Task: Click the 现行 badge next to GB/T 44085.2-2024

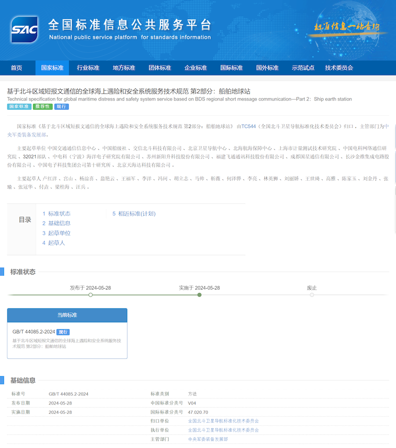Action: pyautogui.click(x=63, y=332)
